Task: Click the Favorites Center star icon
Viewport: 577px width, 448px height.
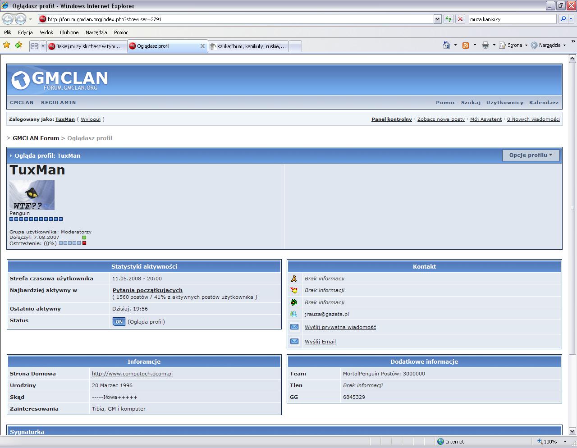Action: [6, 45]
